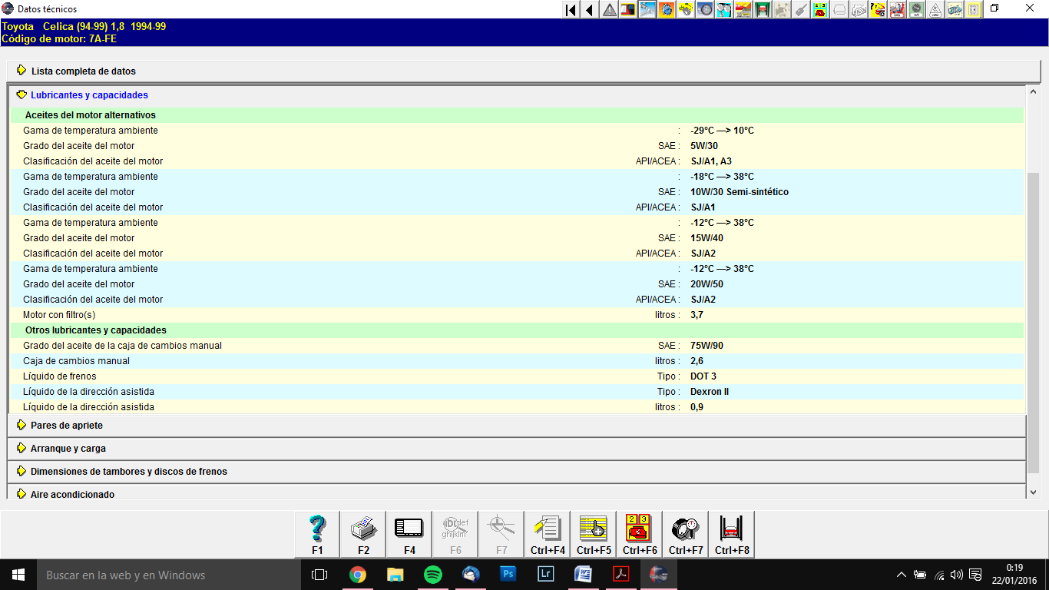This screenshot has width=1049, height=590.
Task: Click the Código de motor: 7A-FE header text
Action: [59, 38]
